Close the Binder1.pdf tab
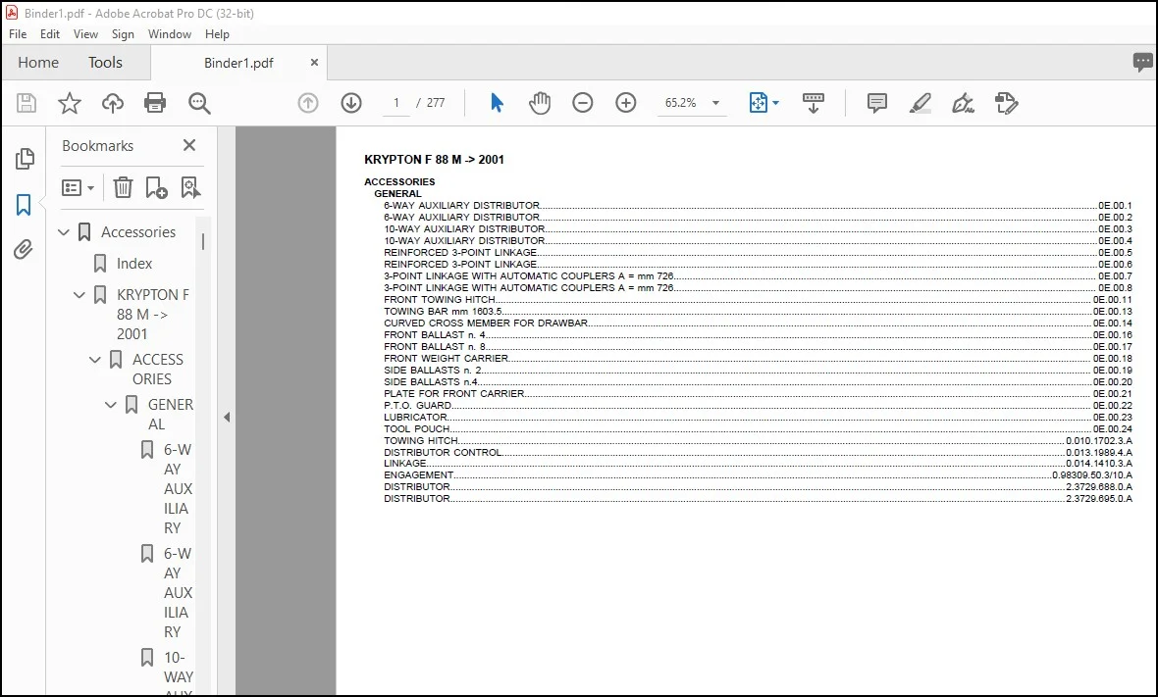The image size is (1158, 697). point(315,63)
